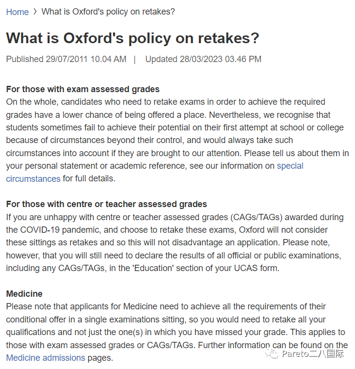Click the main heading about Oxford's retake policy
Viewport: 355px width, 369px height.
click(x=132, y=38)
